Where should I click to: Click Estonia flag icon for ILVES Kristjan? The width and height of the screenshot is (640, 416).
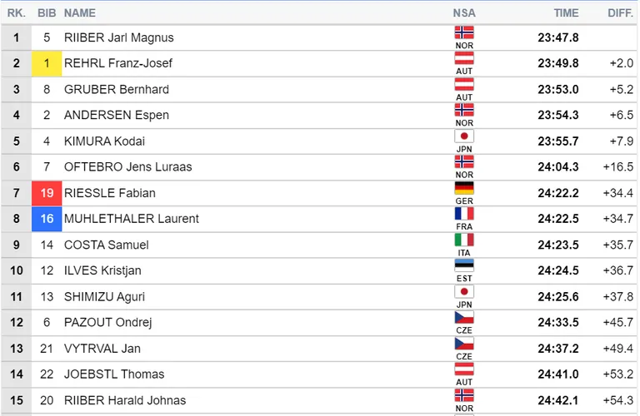point(464,265)
